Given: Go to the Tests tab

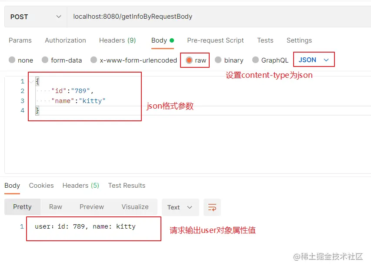Looking at the screenshot, I should 265,40.
